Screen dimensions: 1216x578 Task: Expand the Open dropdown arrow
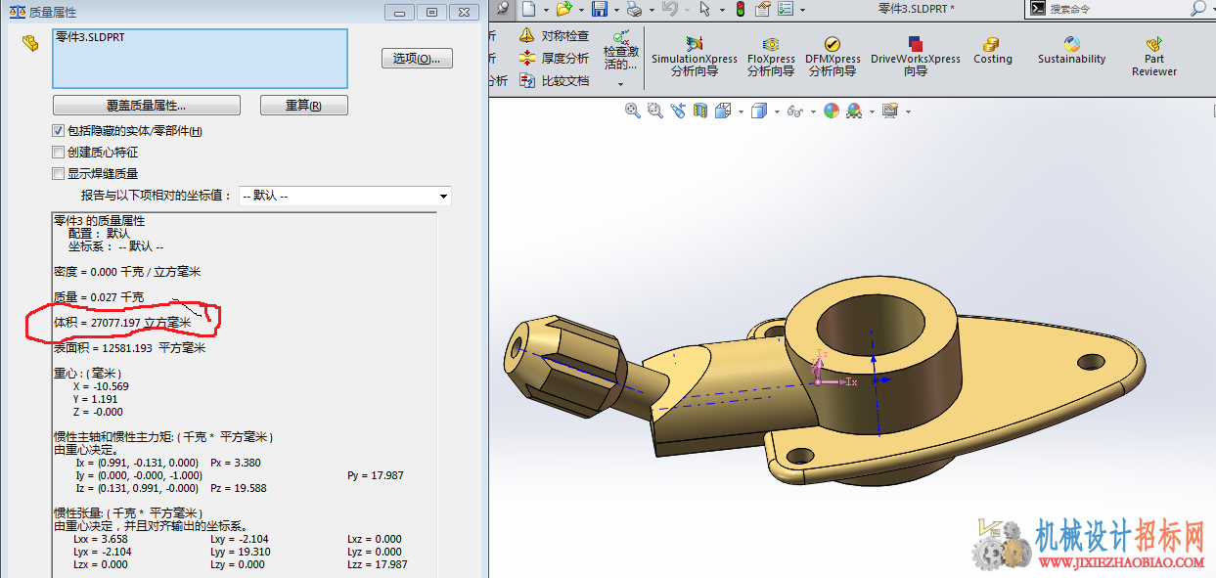click(579, 10)
